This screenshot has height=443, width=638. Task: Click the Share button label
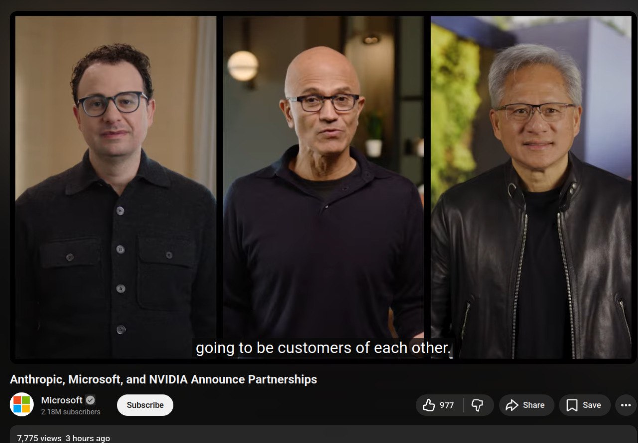tap(534, 405)
